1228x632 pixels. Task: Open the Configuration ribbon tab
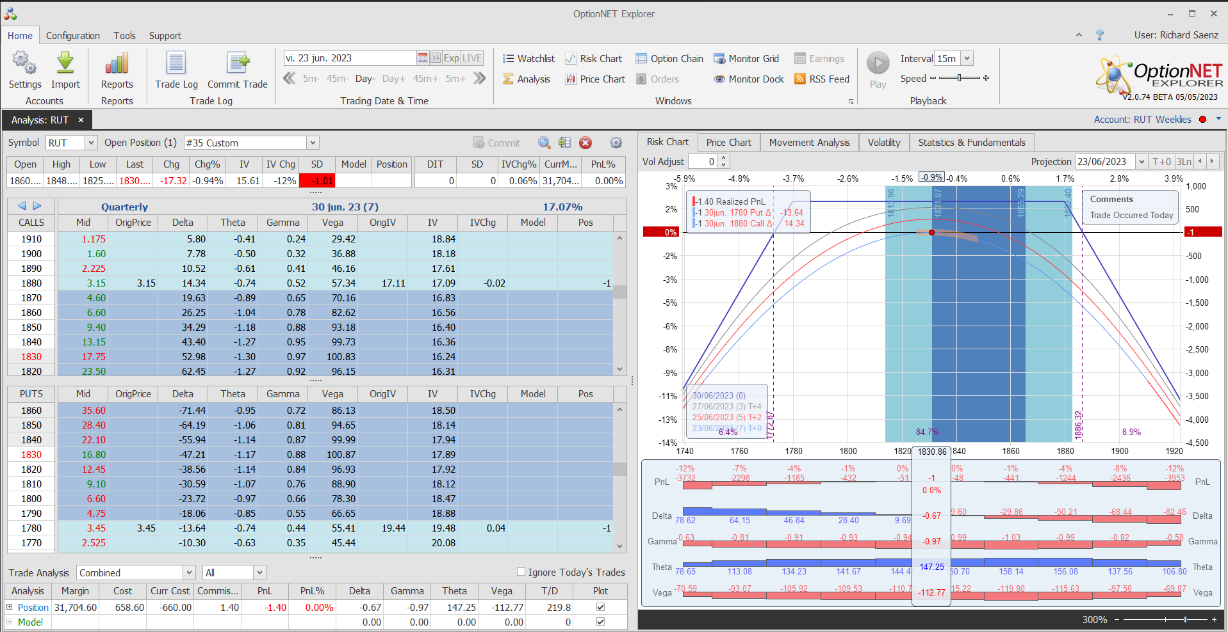(72, 36)
